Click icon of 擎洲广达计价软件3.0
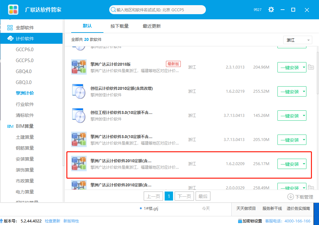 (x=79, y=139)
